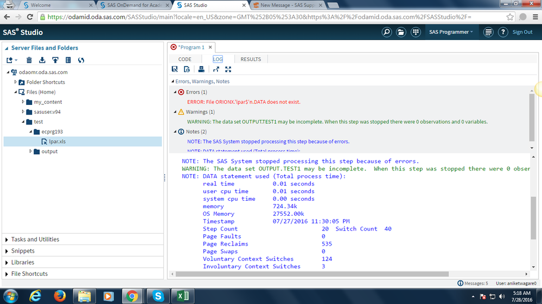Switch to the RESULTS tab
The height and width of the screenshot is (304, 542).
click(x=251, y=60)
